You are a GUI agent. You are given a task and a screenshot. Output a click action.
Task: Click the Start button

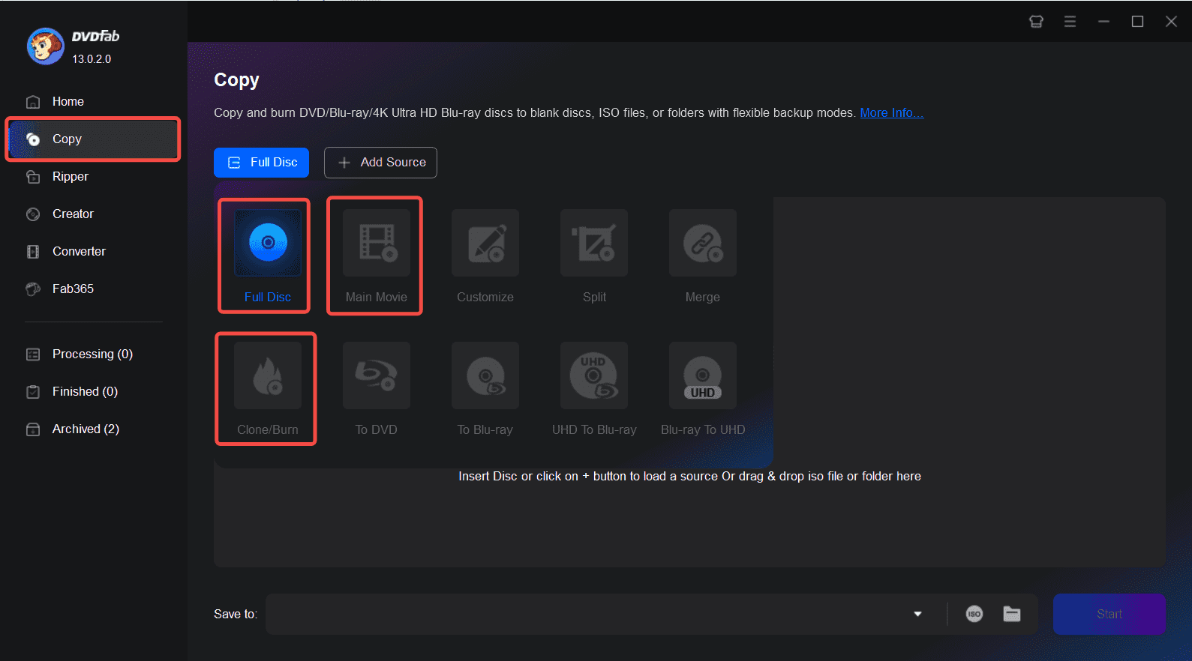1109,614
